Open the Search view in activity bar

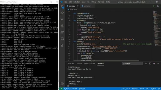tap(62, 13)
